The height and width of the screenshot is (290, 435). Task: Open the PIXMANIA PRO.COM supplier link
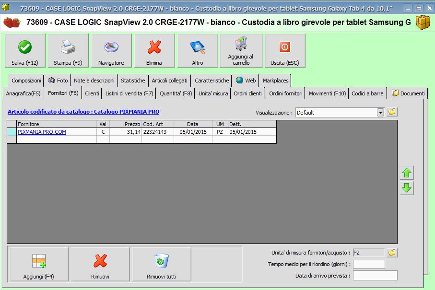(42, 132)
